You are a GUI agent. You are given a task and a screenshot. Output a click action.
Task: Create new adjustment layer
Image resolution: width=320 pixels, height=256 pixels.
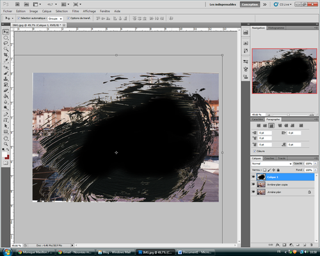(x=291, y=245)
